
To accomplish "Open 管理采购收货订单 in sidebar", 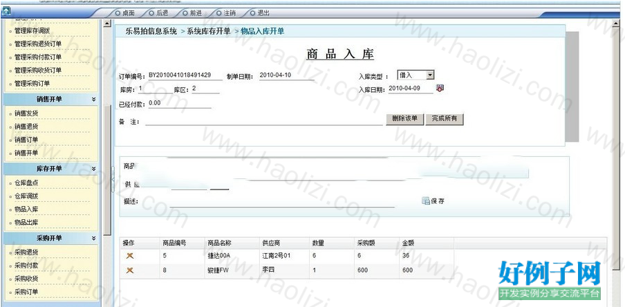I will click(38, 70).
